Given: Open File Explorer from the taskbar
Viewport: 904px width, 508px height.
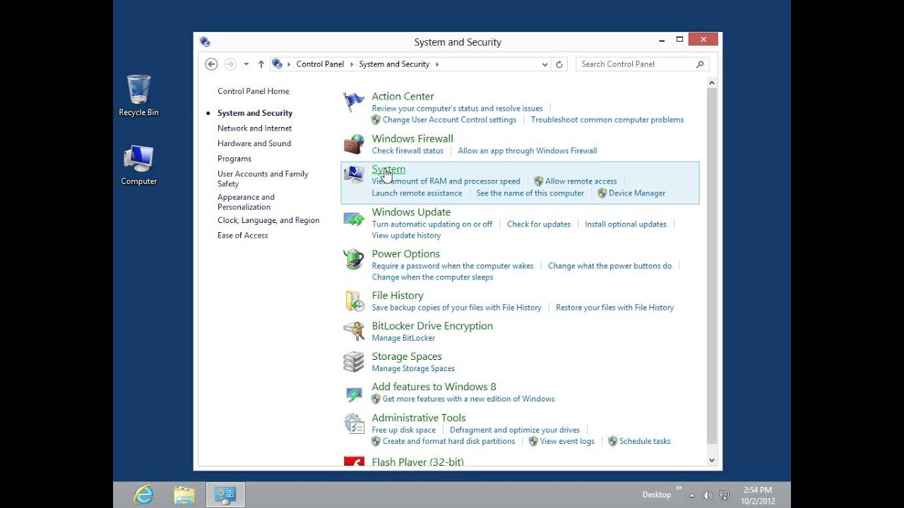Looking at the screenshot, I should click(184, 495).
